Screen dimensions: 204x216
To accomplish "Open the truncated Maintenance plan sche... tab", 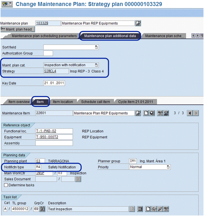I will pyautogui.click(x=164, y=36).
